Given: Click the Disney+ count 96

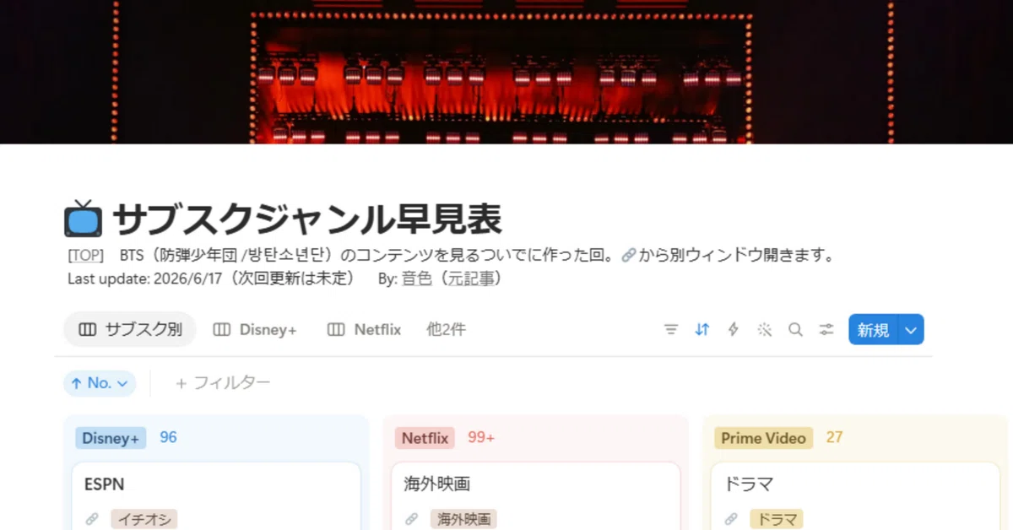Looking at the screenshot, I should 168,437.
